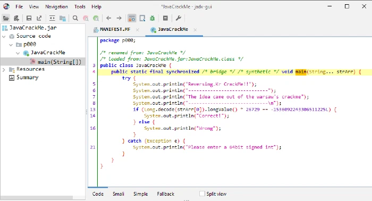Click the jadx app logo in title bar

[x=6, y=6]
